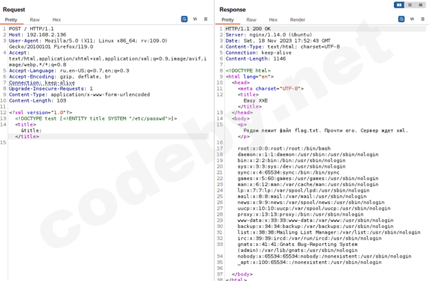Viewport: 429px width, 281px height.
Task: Open the Response Render tab
Action: tap(298, 20)
